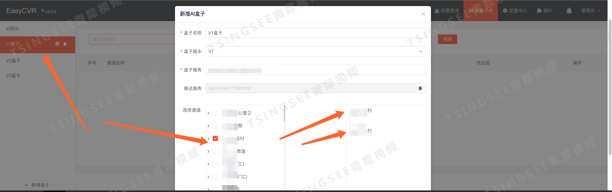Expand the 教堂 tree node chevron

click(208, 151)
